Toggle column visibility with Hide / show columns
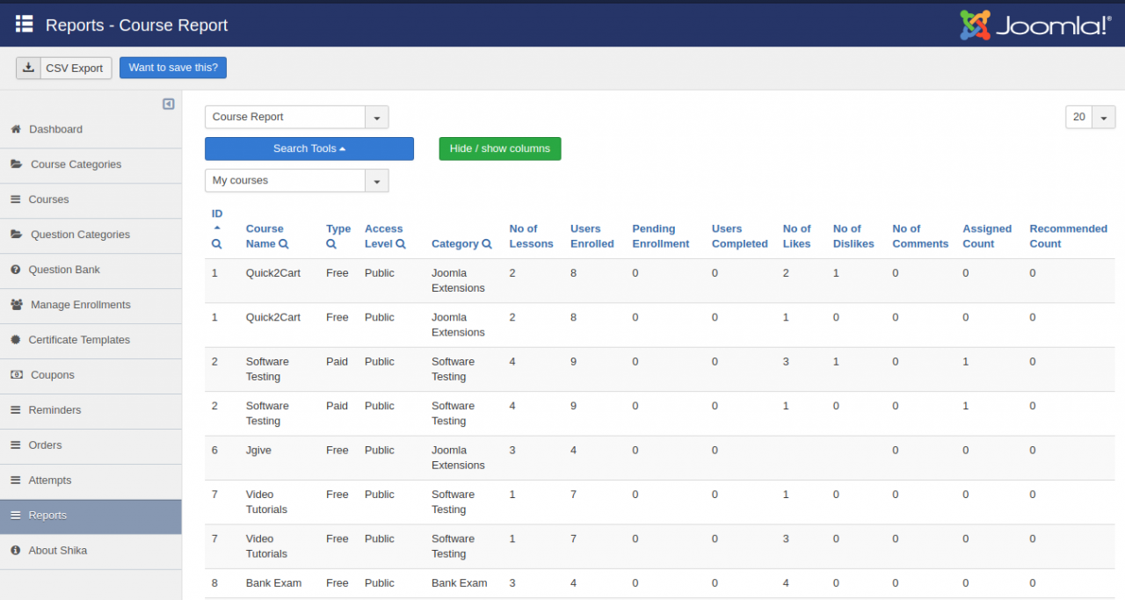 tap(499, 148)
